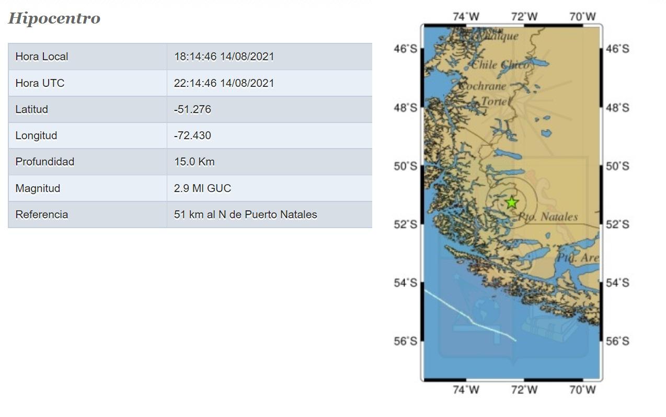The width and height of the screenshot is (666, 417).
Task: Select the depth value 15.0 Km
Action: click(194, 162)
